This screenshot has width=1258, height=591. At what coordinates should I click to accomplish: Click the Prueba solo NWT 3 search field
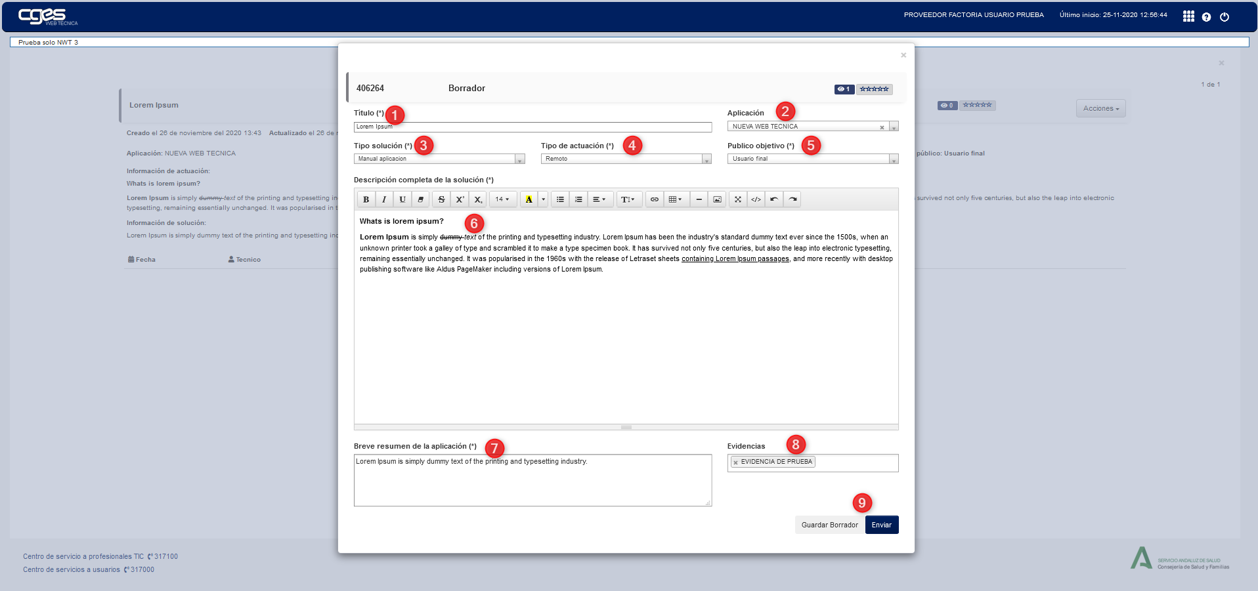pos(629,42)
